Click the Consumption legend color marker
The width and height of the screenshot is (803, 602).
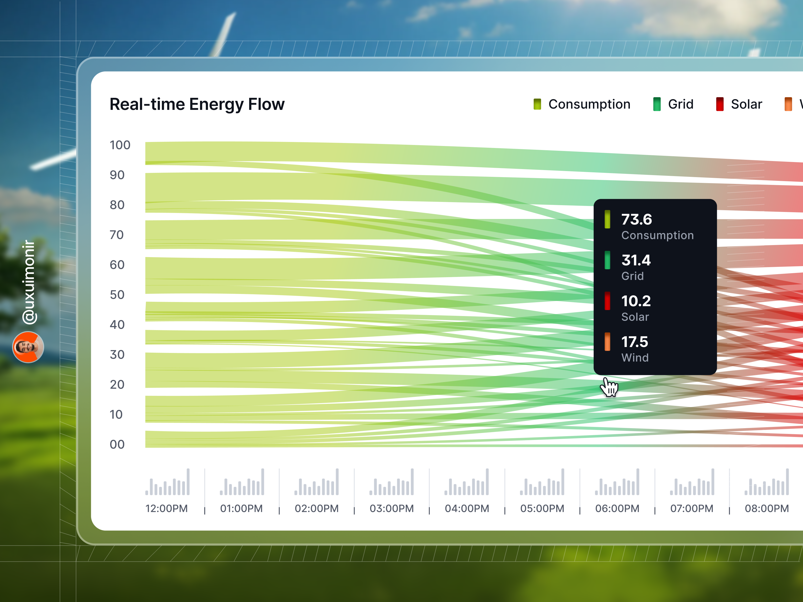[x=538, y=104]
